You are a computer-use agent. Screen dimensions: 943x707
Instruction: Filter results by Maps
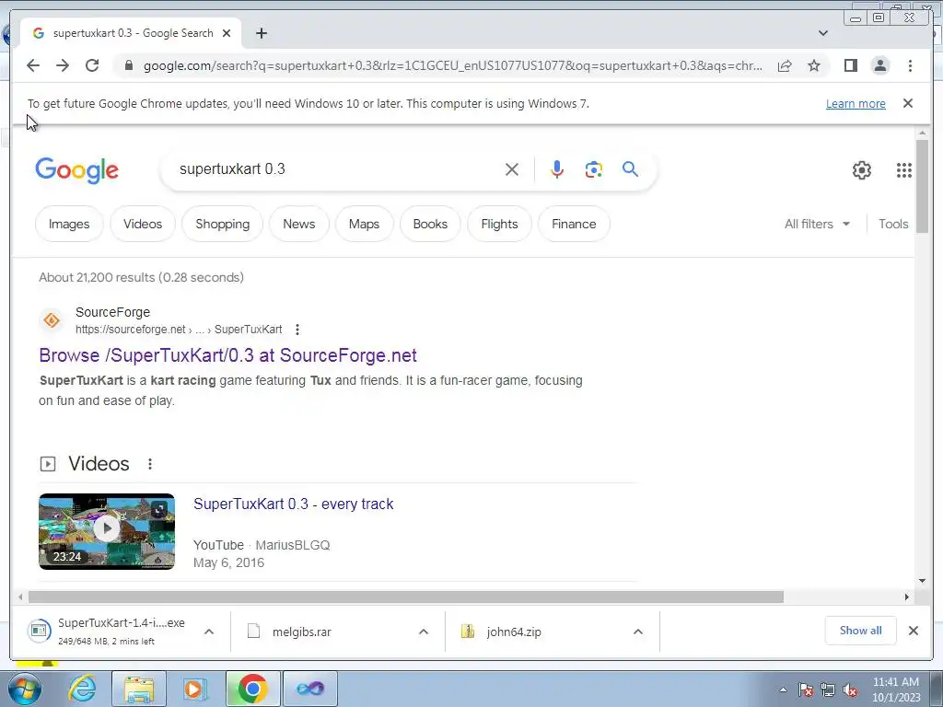tap(364, 224)
